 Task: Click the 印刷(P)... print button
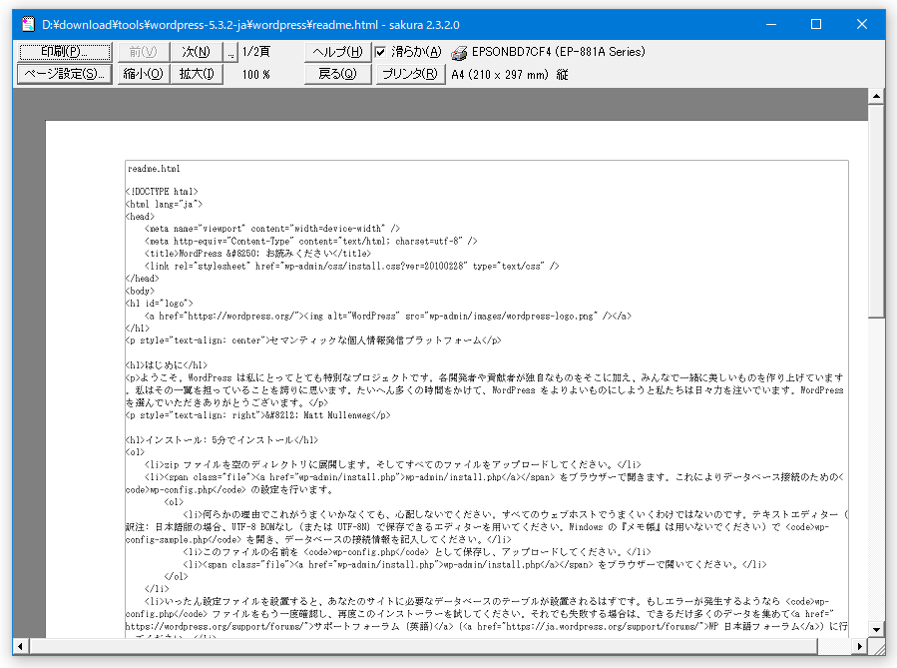point(65,52)
